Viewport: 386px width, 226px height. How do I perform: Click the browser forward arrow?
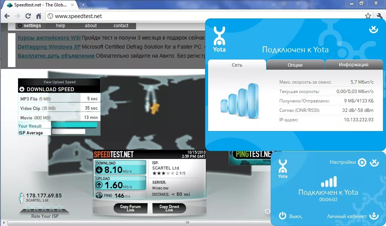(x=17, y=16)
